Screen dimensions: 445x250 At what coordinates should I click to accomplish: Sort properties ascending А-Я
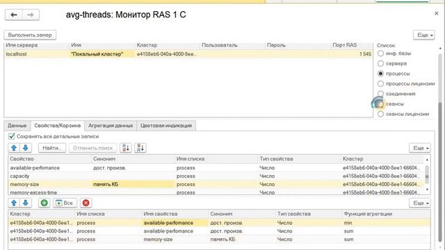pyautogui.click(x=126, y=148)
